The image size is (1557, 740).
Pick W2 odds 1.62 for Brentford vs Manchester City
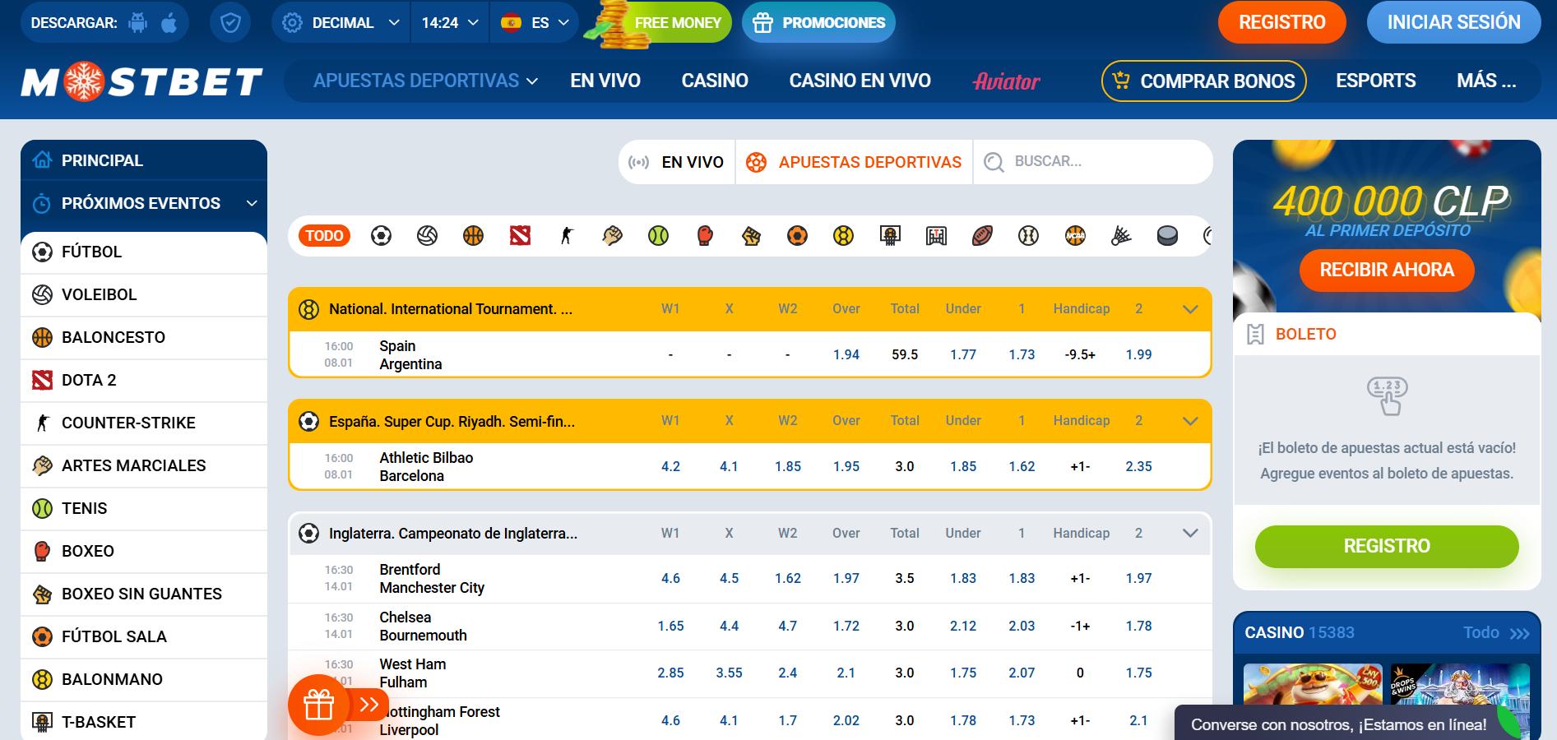(787, 578)
